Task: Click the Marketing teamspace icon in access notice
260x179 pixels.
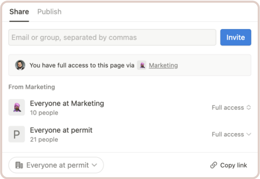Action: point(142,65)
